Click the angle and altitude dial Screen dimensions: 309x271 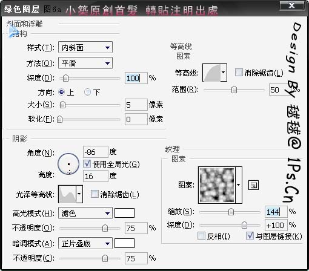(x=68, y=164)
